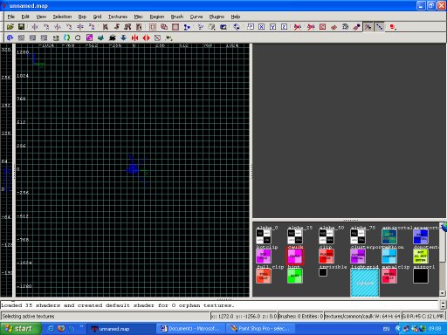Click the red patch wireframe icon
The image size is (447, 335).
[334, 27]
